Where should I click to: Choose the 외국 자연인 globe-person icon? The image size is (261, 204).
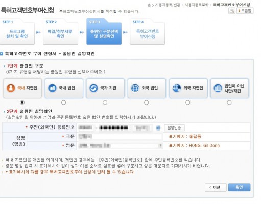click(177, 88)
